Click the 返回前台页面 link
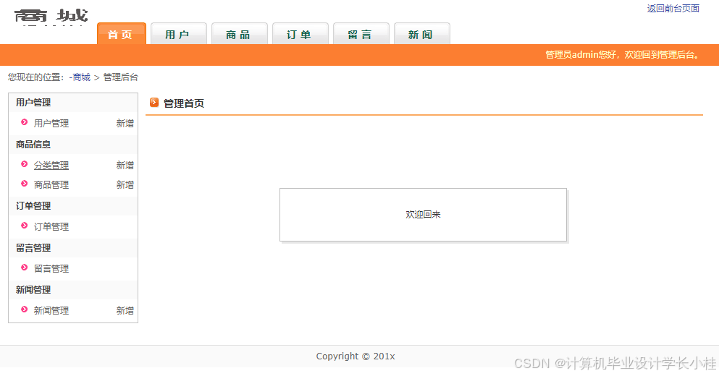Viewport: 719px width, 376px height. coord(673,8)
